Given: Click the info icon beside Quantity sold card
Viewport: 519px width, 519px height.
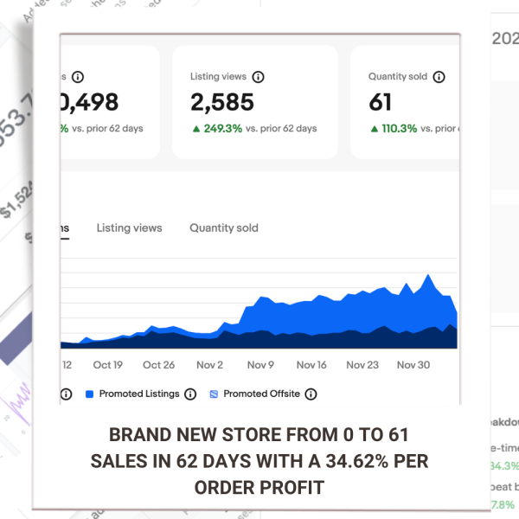Looking at the screenshot, I should pyautogui.click(x=439, y=77).
